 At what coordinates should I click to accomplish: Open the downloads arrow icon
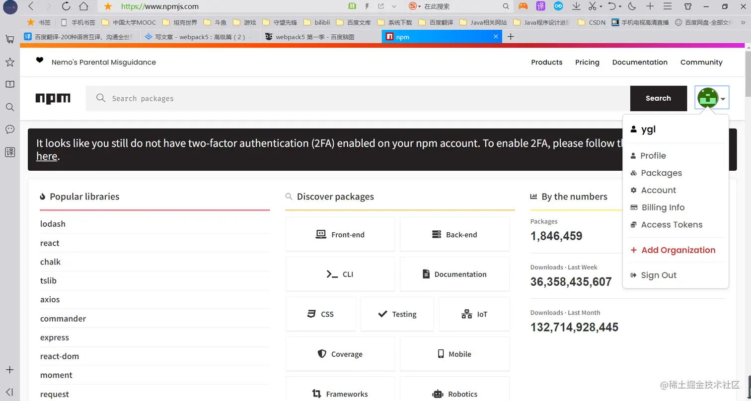(x=576, y=6)
